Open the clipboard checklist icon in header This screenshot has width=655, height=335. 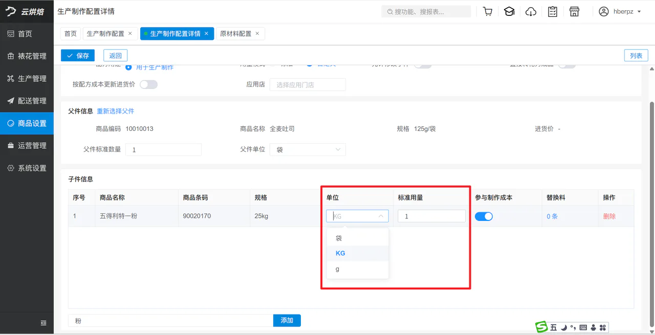tap(553, 11)
